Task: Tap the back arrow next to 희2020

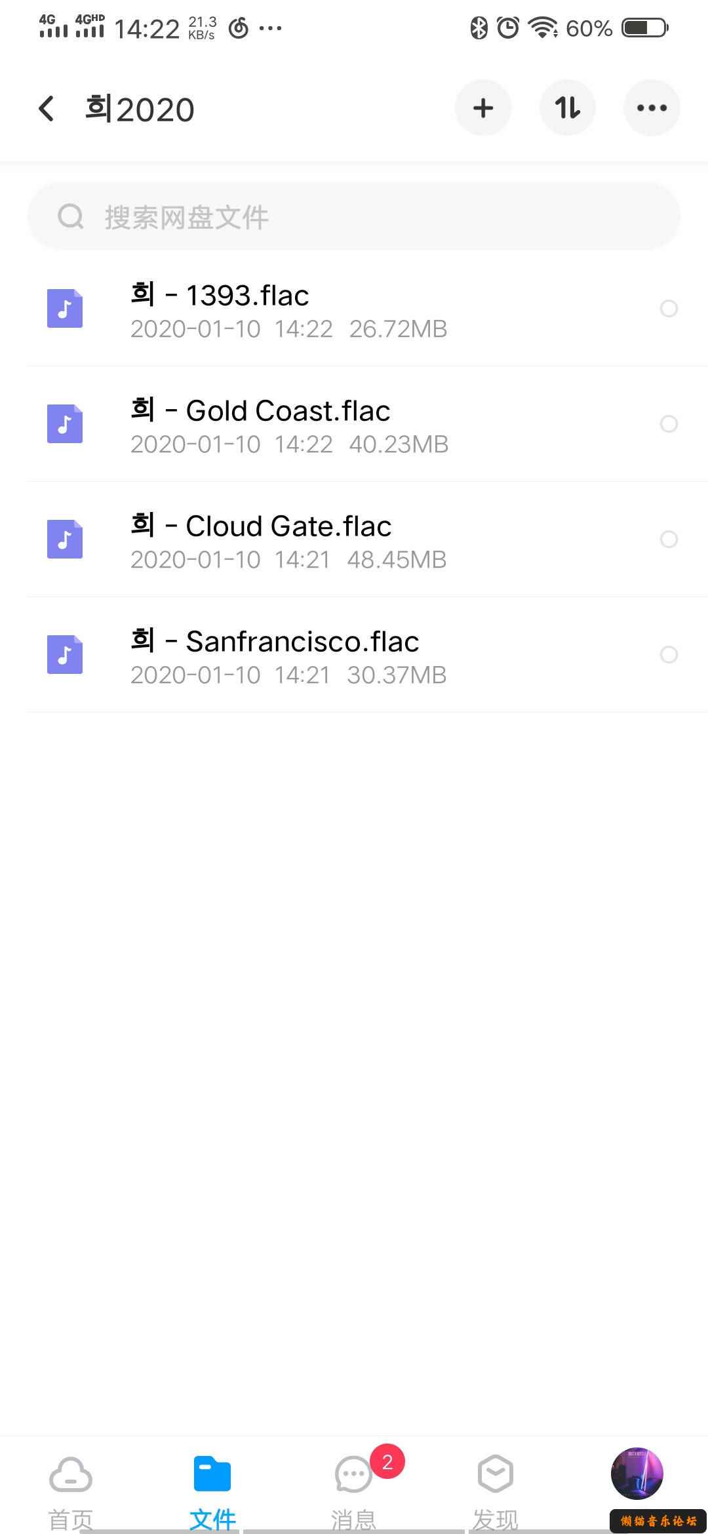Action: [46, 109]
